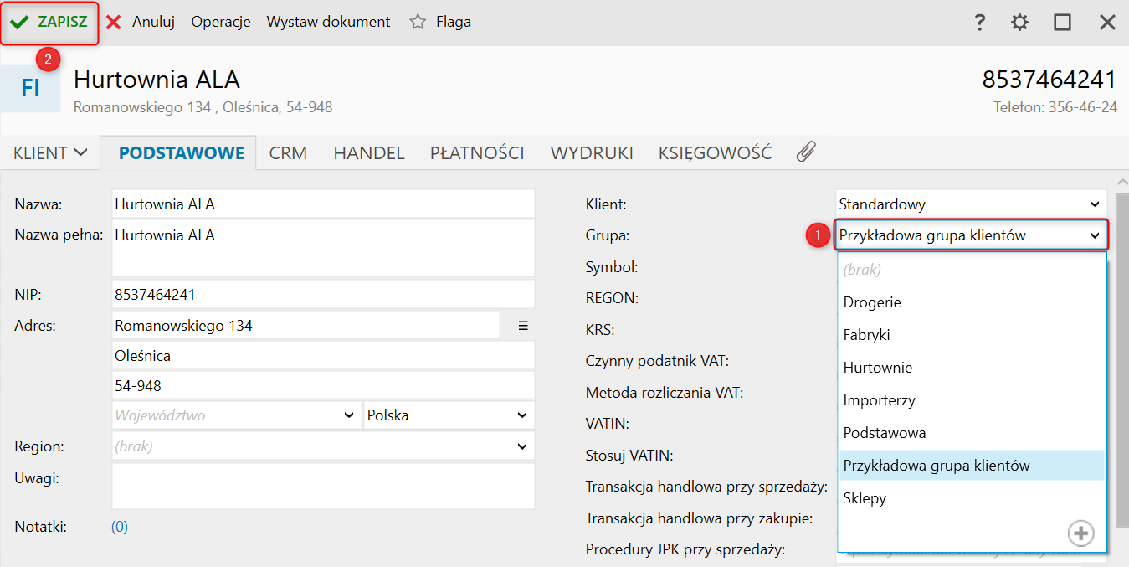The image size is (1129, 567).
Task: Open the Notatki (0) link
Action: [120, 527]
